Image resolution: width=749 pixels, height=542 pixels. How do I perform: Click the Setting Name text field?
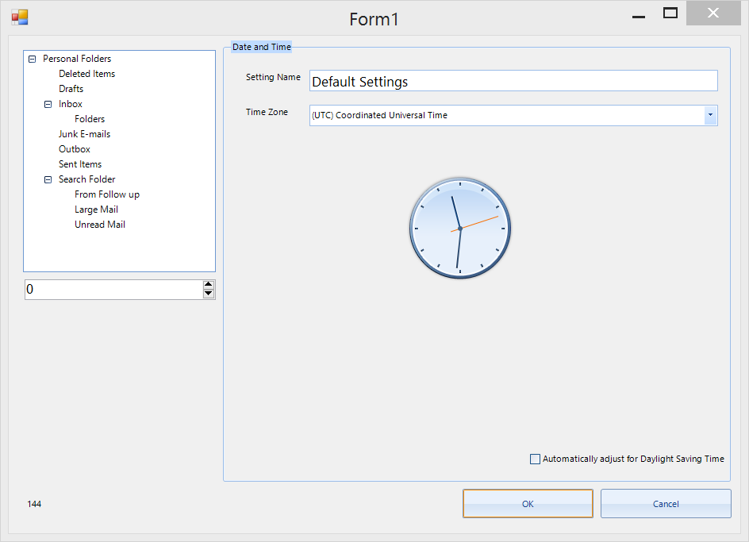point(513,81)
